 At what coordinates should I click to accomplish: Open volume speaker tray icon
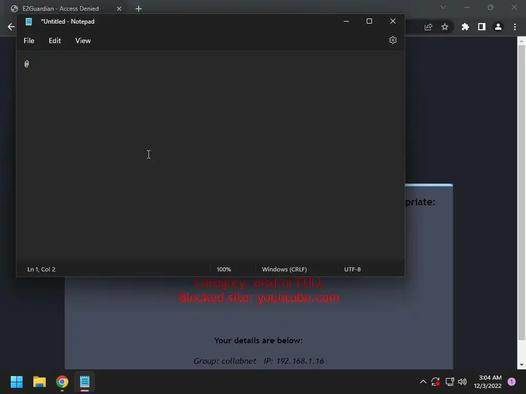462,382
